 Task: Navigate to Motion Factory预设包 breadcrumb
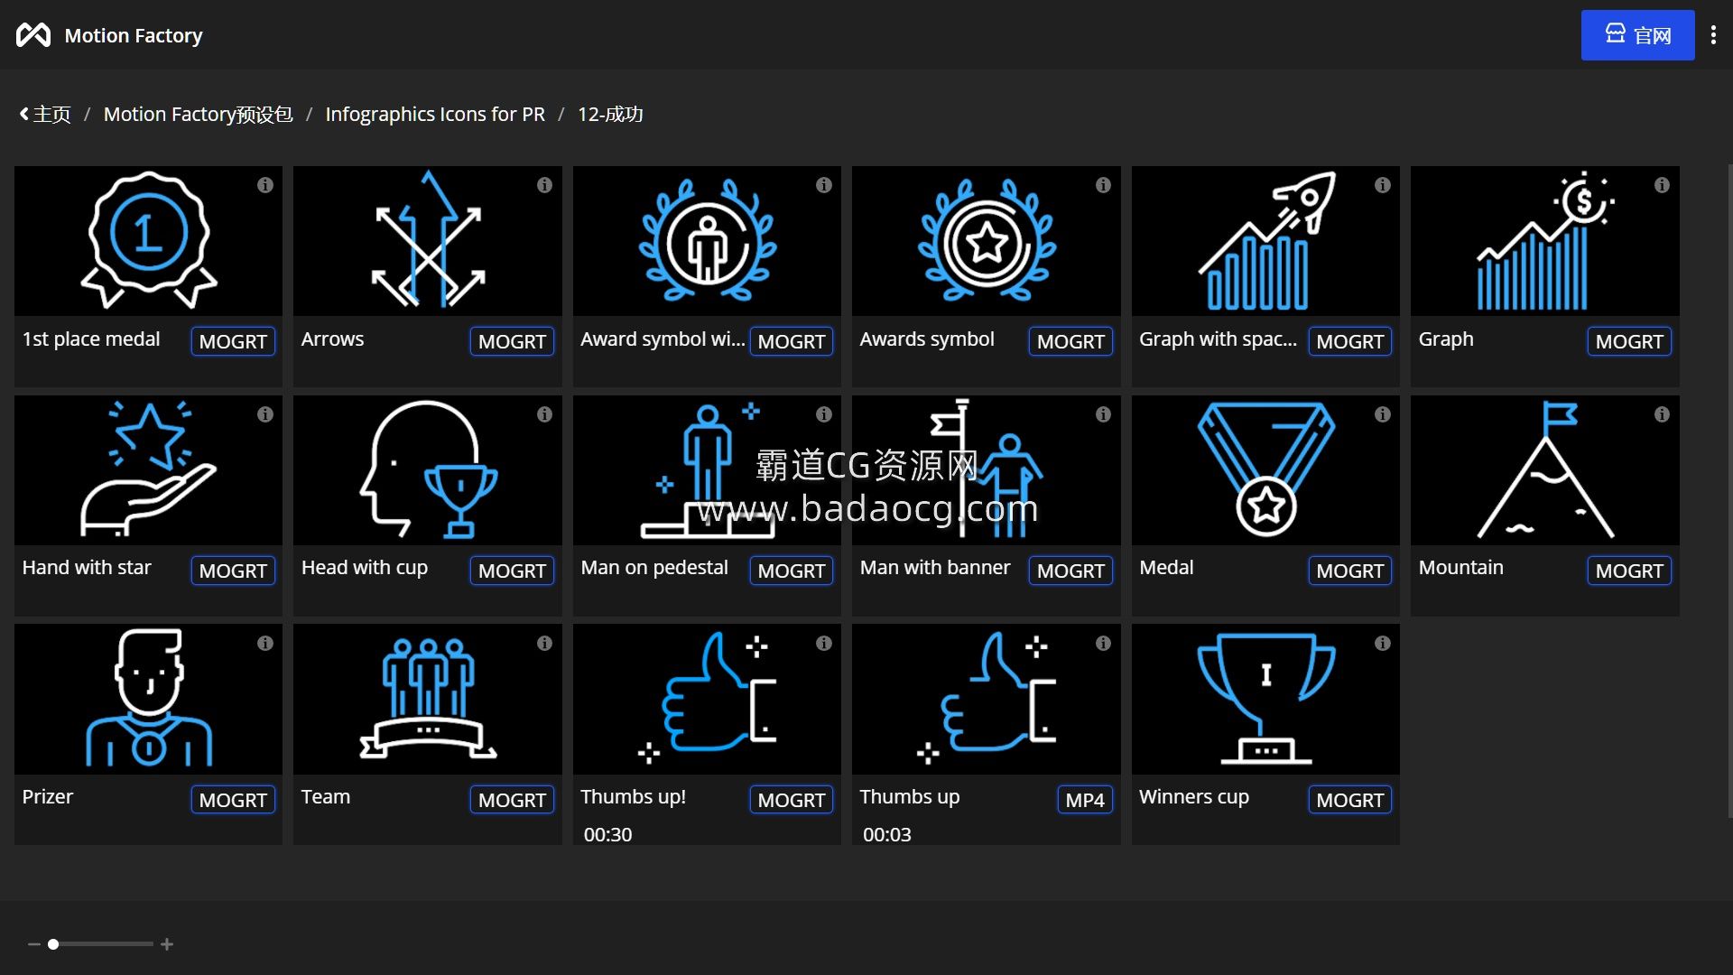198,115
